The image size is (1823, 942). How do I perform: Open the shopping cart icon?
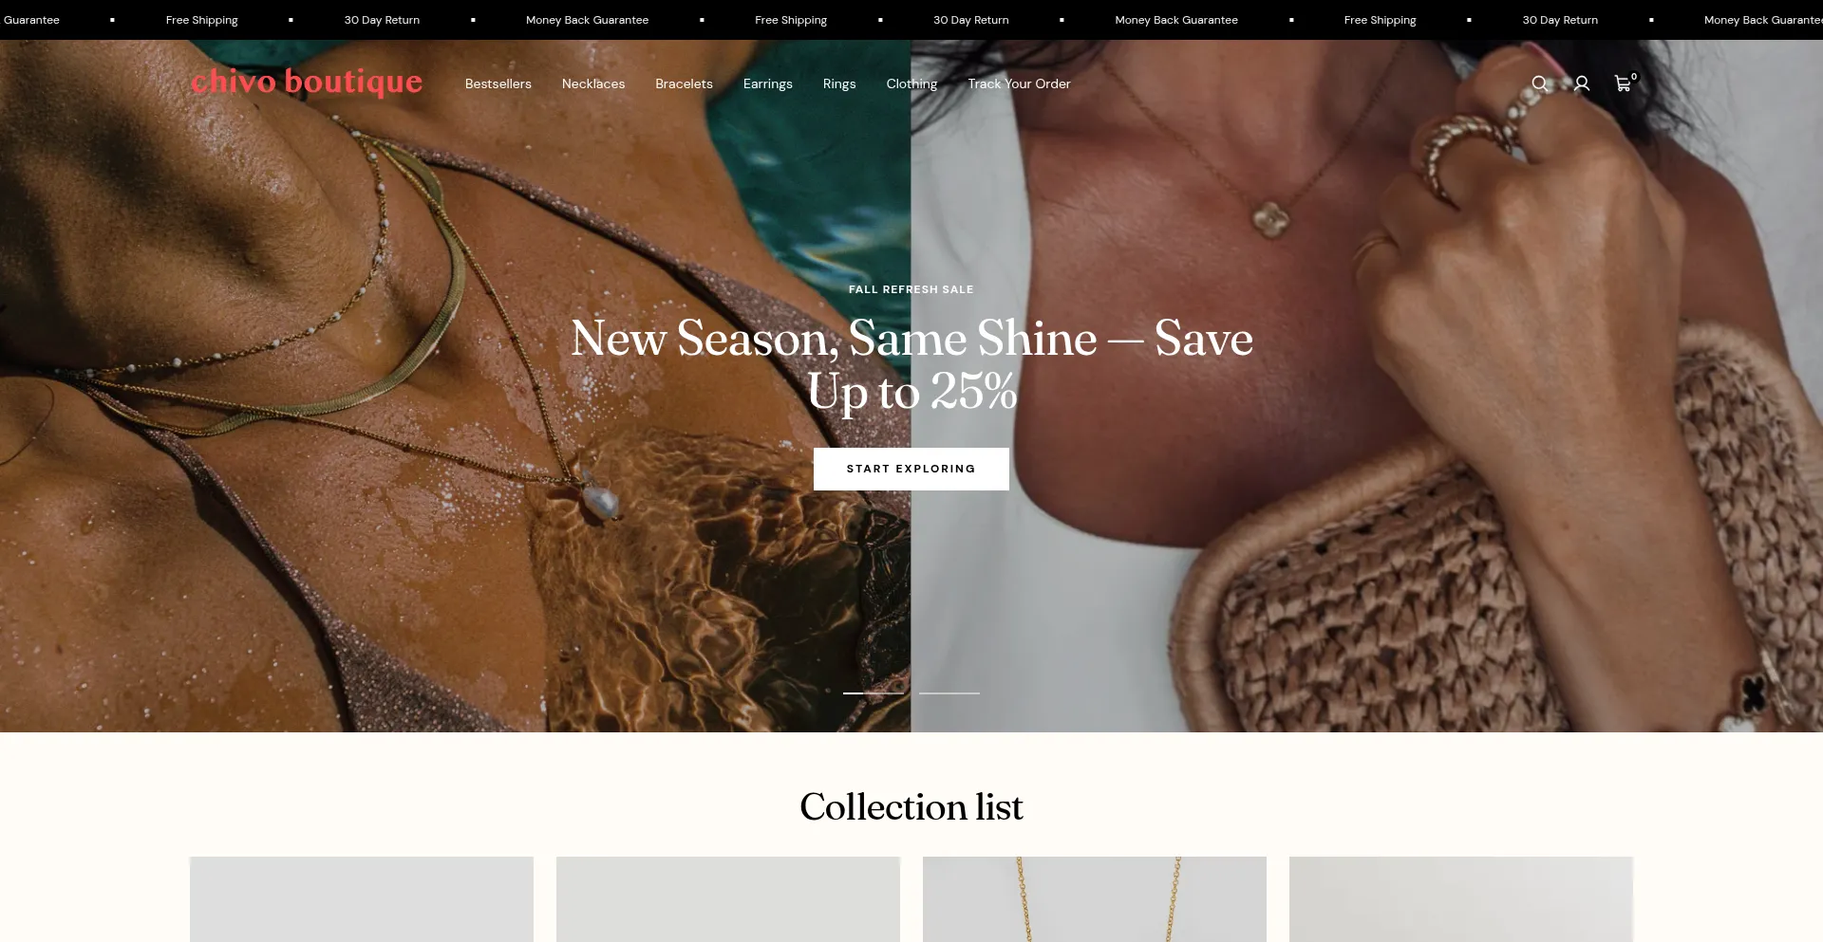pyautogui.click(x=1625, y=83)
